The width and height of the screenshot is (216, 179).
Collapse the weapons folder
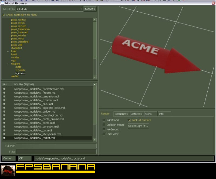[8, 63]
